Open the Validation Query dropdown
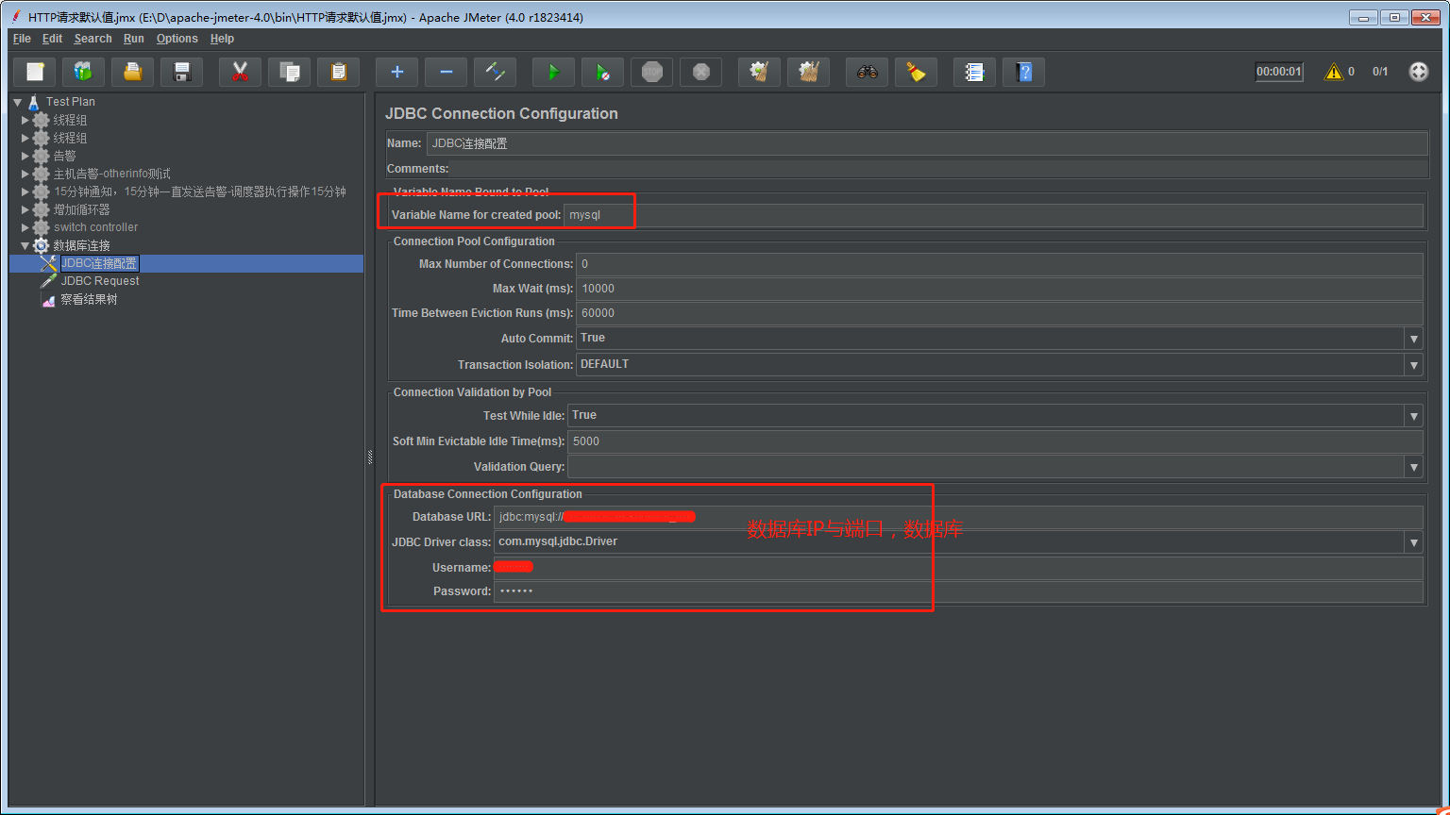1450x815 pixels. [x=1413, y=467]
